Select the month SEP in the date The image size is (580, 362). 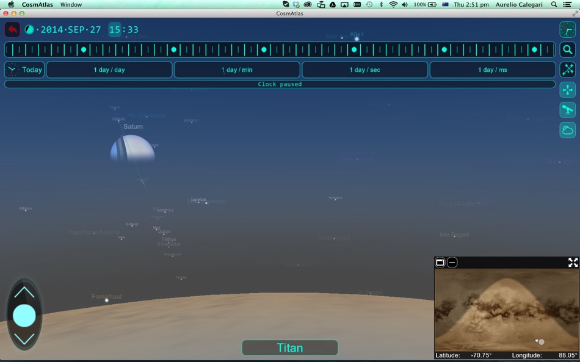tap(76, 29)
